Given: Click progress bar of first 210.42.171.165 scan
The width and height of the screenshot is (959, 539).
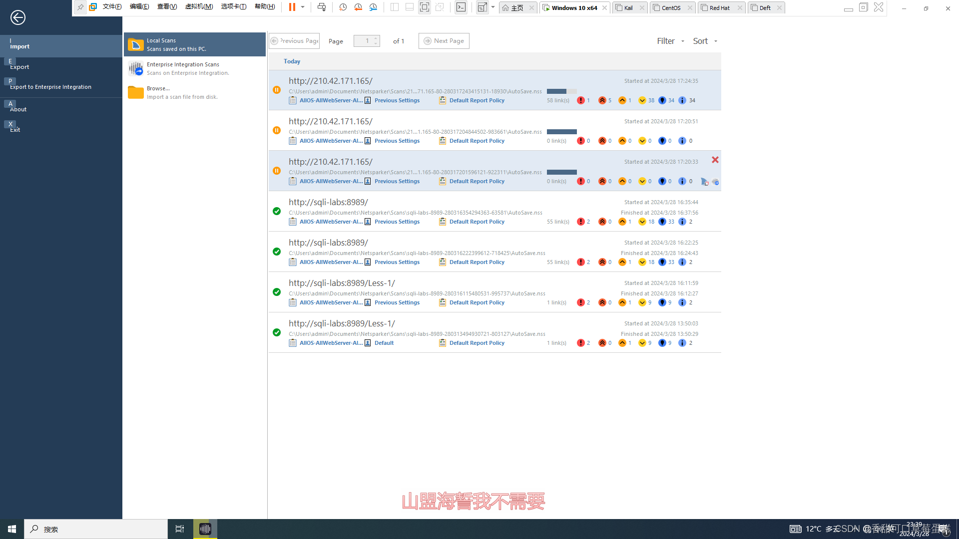Looking at the screenshot, I should [x=561, y=91].
